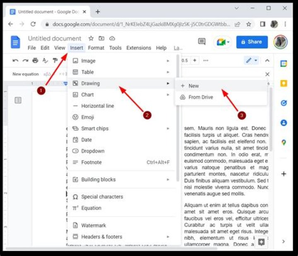The image size is (298, 256).
Task: Choose Emoji from Insert menu
Action: [122, 117]
